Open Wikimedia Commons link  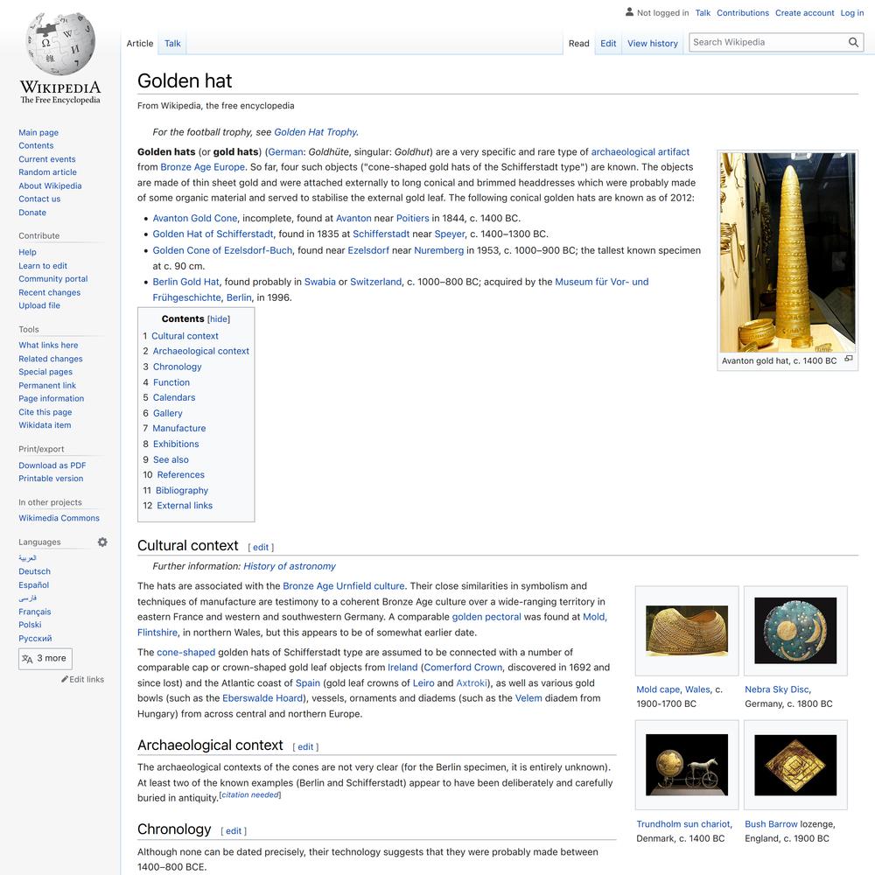(x=59, y=518)
